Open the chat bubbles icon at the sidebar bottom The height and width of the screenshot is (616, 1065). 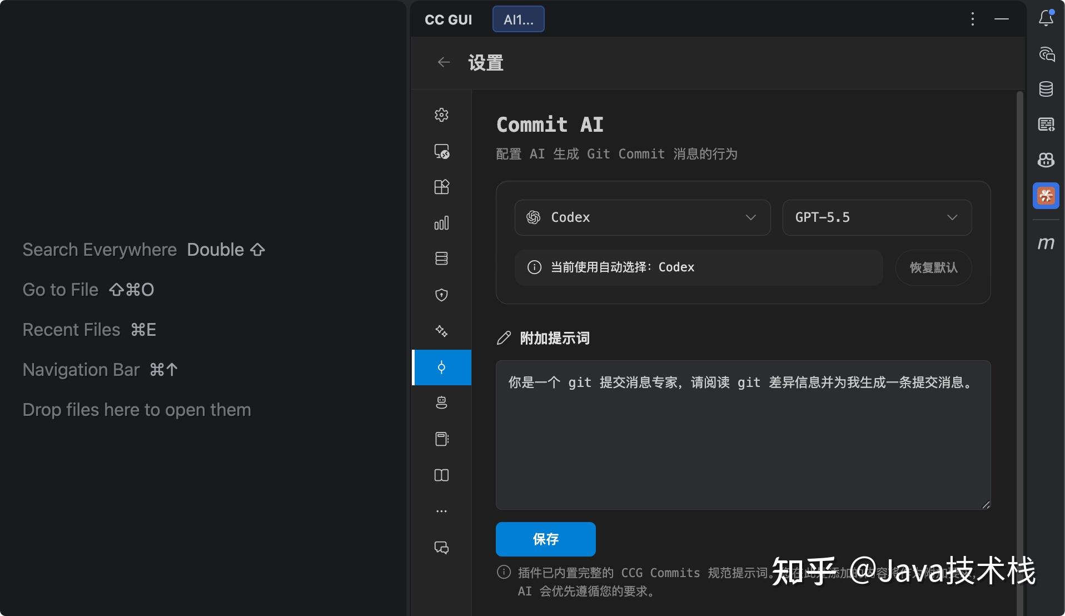441,548
